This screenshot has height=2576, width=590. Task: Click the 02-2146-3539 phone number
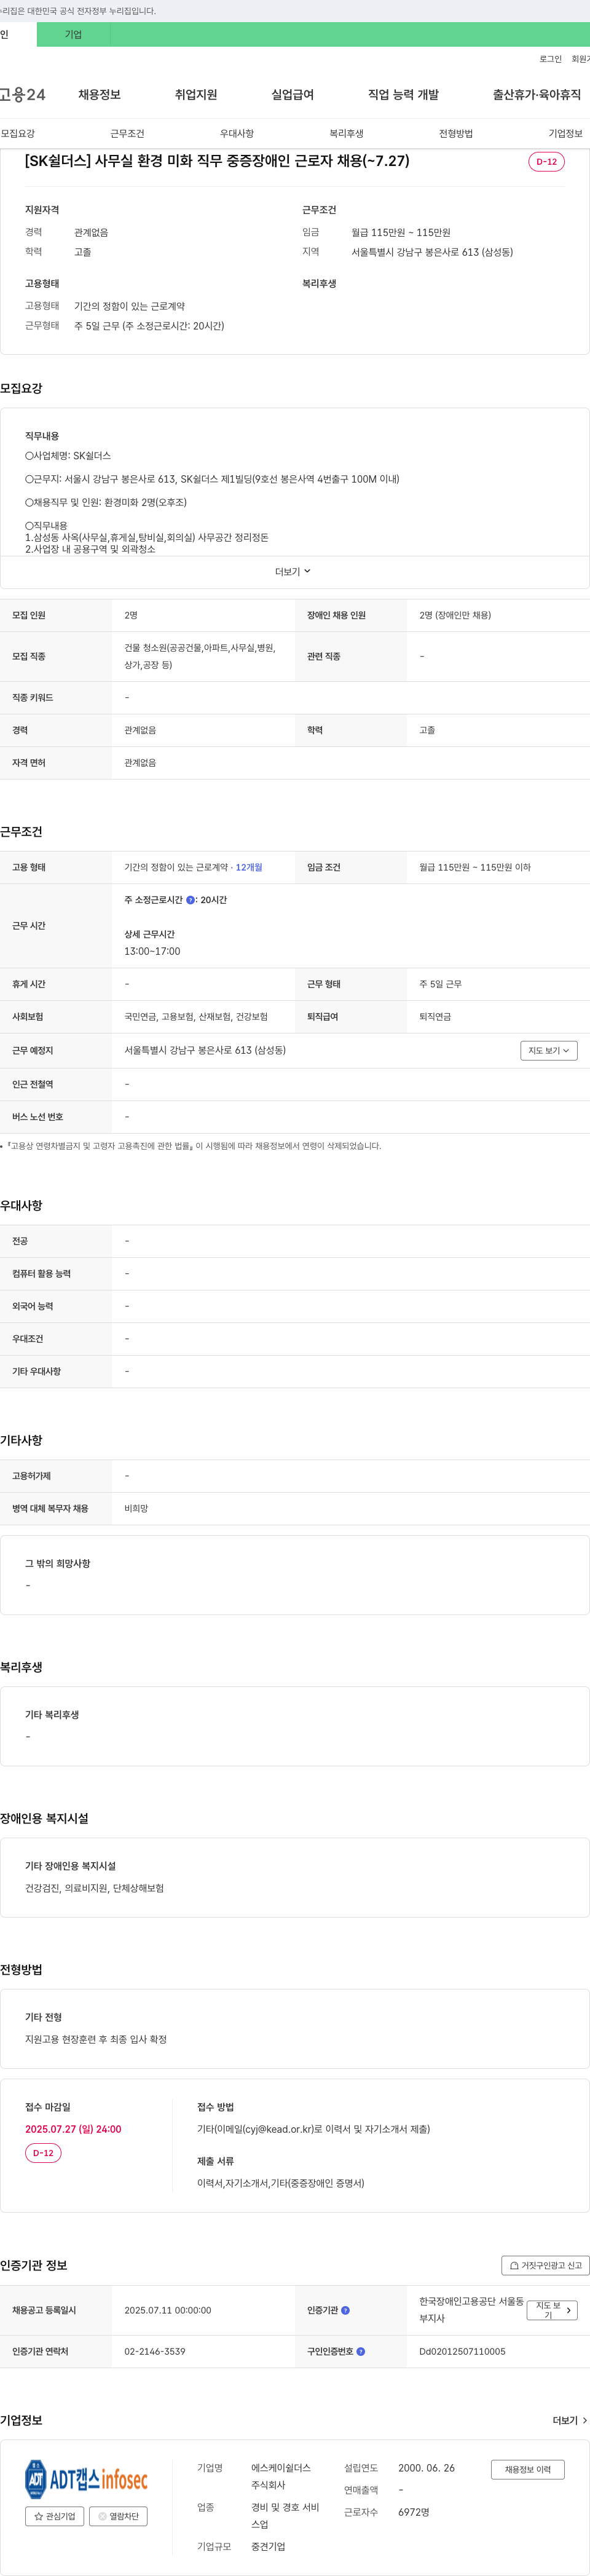click(155, 2351)
